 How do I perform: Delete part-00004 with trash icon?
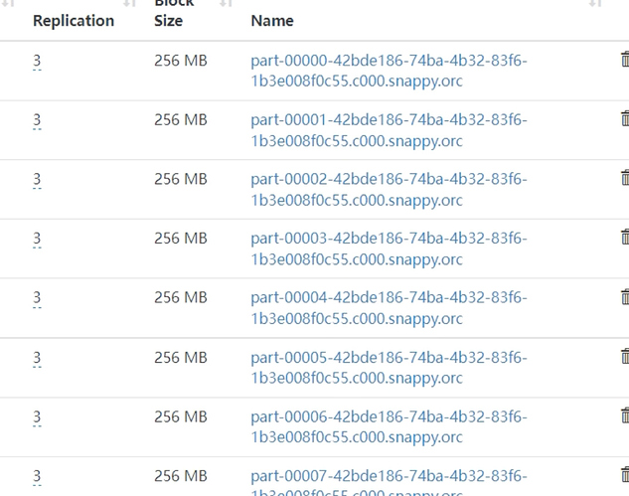pyautogui.click(x=625, y=297)
